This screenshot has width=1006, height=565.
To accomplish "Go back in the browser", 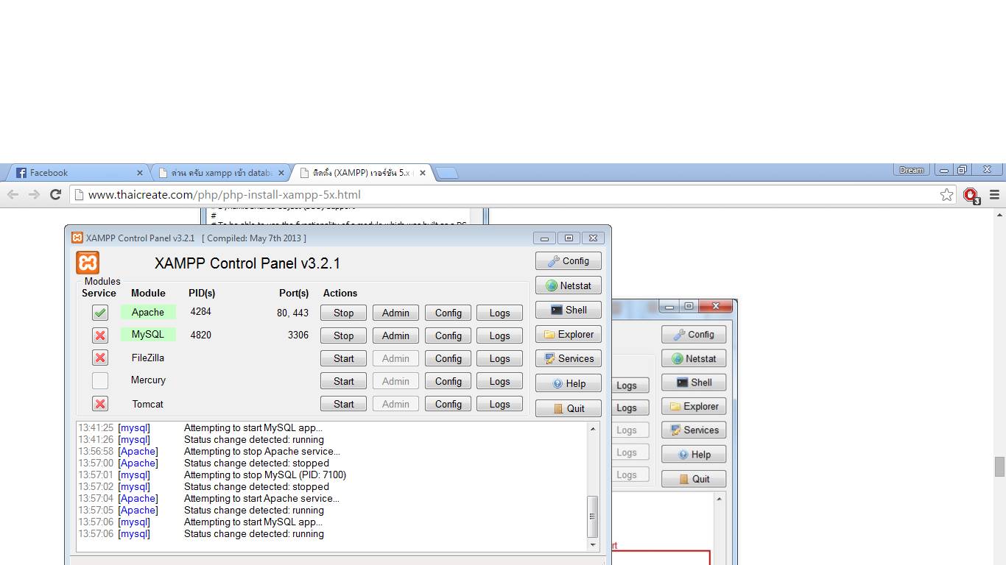I will coord(13,194).
